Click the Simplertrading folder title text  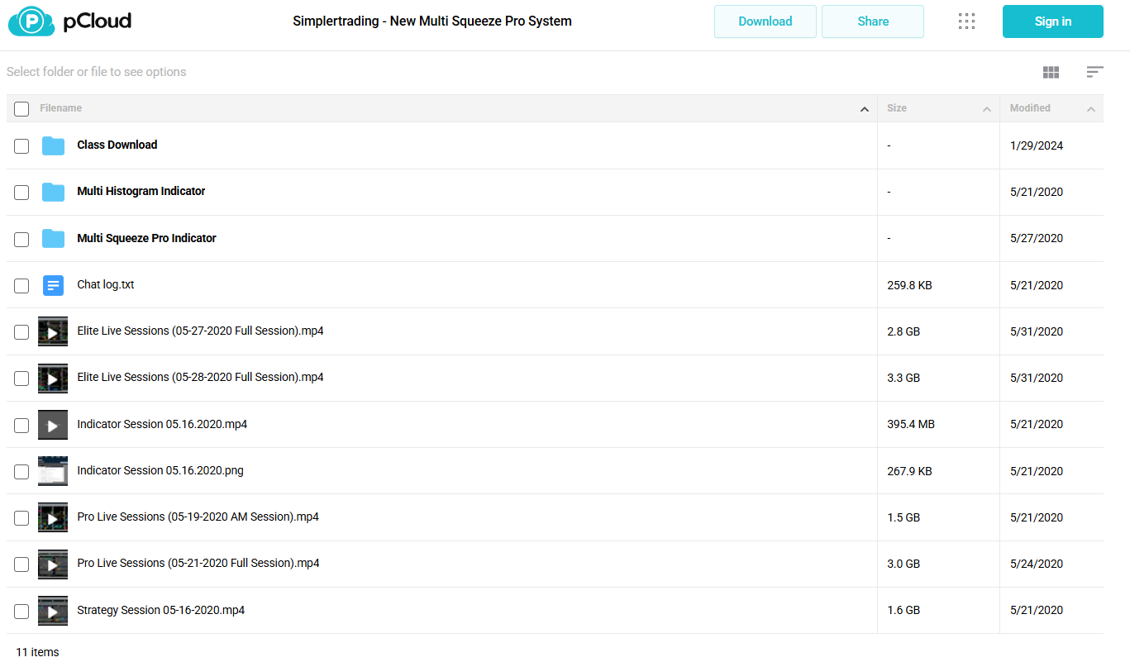432,21
